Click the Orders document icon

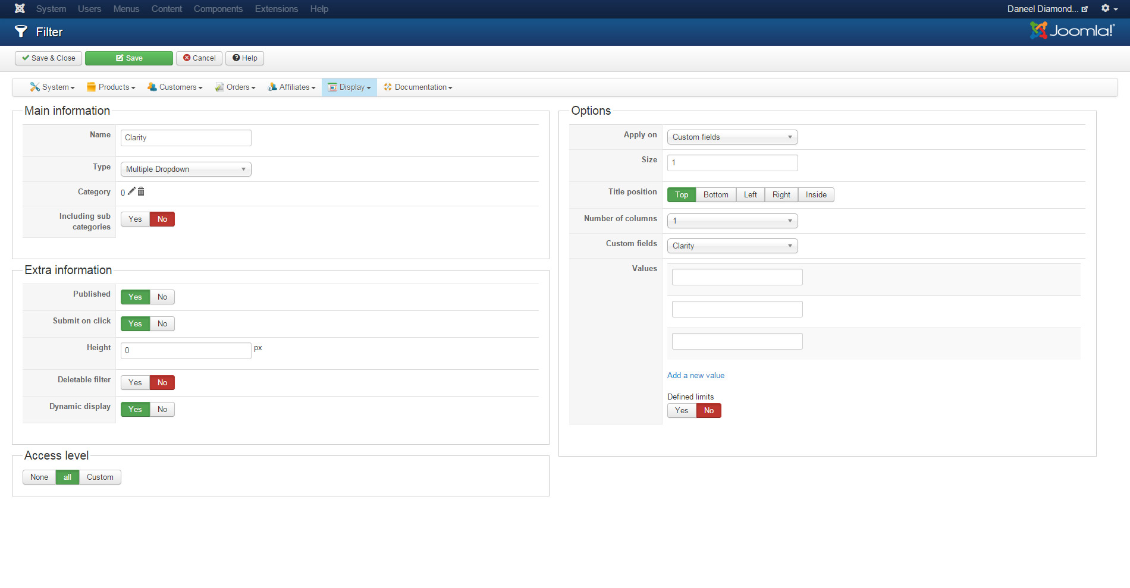coord(219,87)
